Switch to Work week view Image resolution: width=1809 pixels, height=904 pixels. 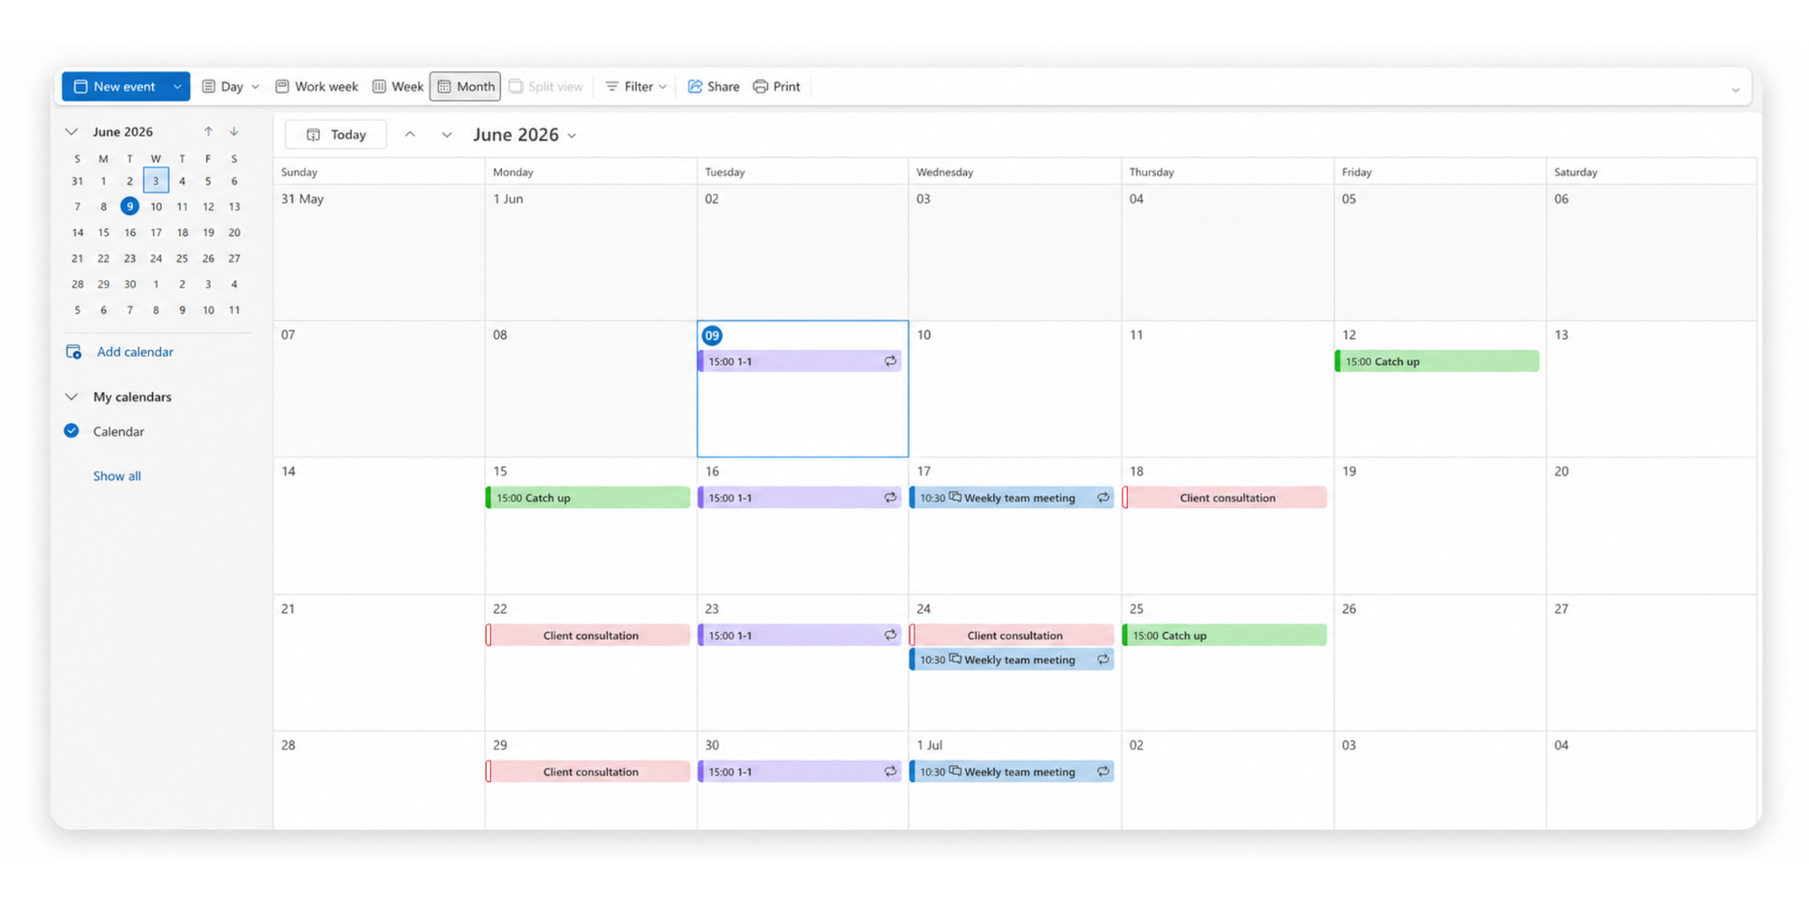pyautogui.click(x=317, y=87)
